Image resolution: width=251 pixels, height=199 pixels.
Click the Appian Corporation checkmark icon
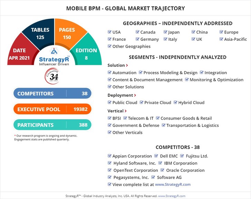pyautogui.click(x=109, y=156)
